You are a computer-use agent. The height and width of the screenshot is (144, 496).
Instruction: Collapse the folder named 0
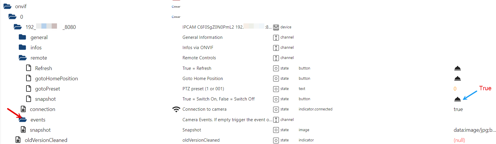point(12,17)
